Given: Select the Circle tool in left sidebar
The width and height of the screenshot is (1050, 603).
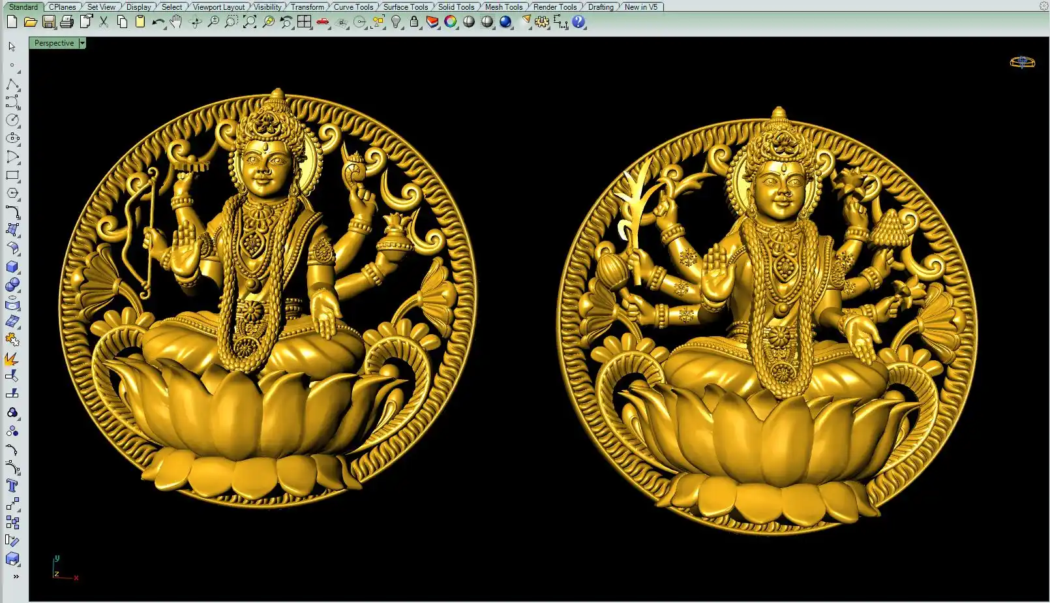Looking at the screenshot, I should point(12,120).
